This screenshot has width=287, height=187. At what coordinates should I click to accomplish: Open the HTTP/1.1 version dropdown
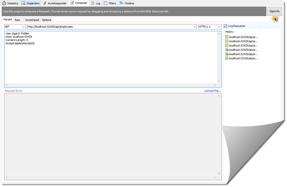coord(210,27)
